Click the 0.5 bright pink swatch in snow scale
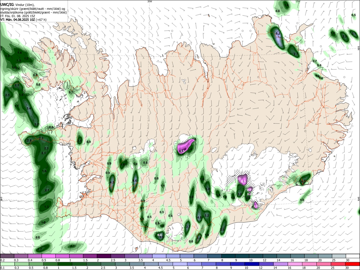Viewport: 360px width, 270px height. tap(48, 256)
